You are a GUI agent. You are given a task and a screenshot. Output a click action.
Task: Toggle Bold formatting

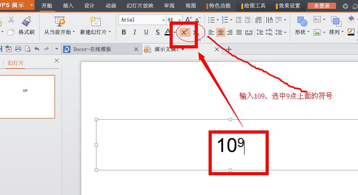[124, 32]
